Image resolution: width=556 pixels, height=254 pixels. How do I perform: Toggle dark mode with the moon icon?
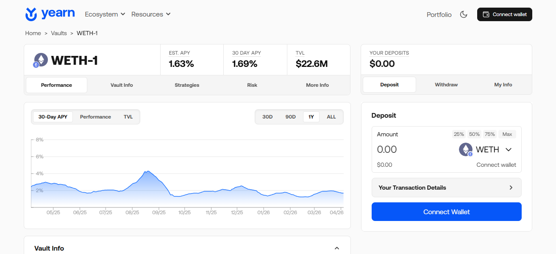464,14
